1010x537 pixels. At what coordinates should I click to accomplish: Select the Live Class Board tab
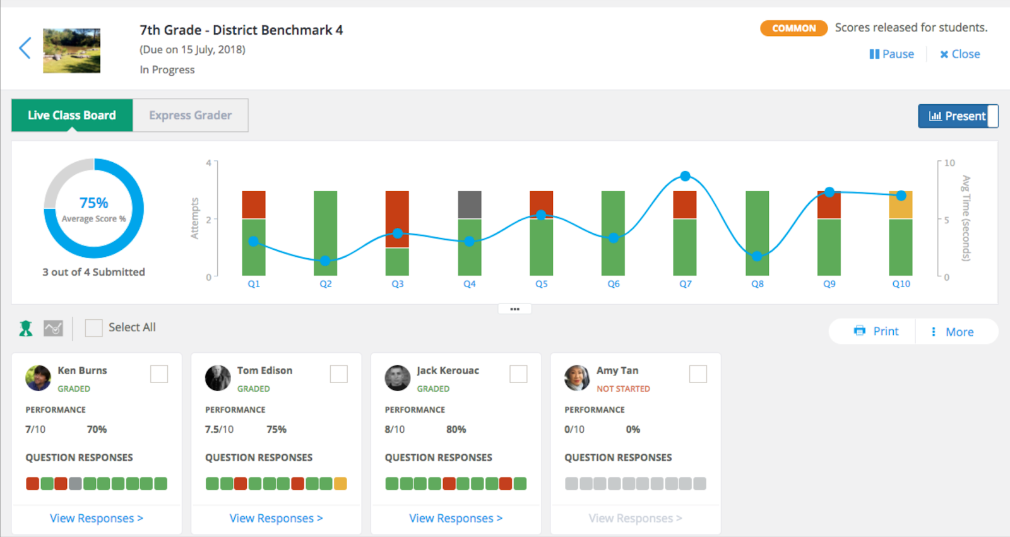(72, 115)
